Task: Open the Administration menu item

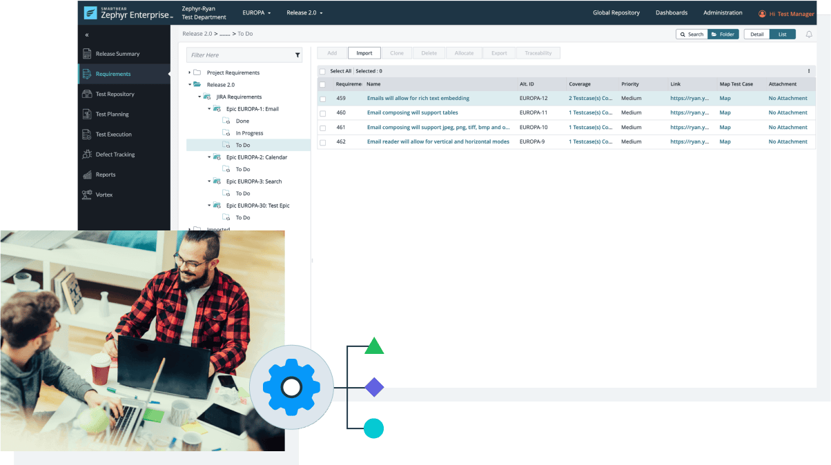Action: 723,13
